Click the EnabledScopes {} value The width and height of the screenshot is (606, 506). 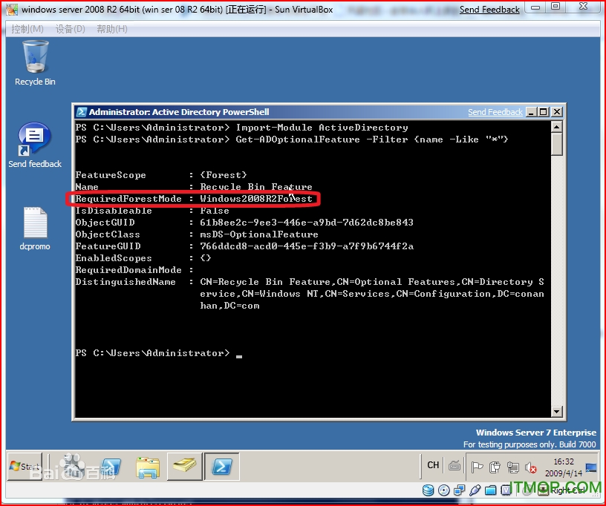[206, 258]
